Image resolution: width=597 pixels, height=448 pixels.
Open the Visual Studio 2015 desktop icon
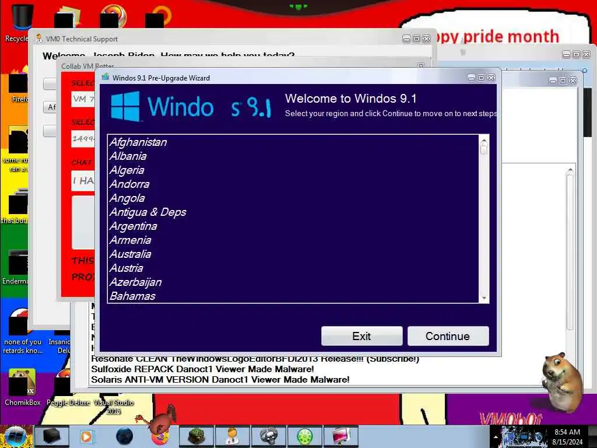click(114, 406)
